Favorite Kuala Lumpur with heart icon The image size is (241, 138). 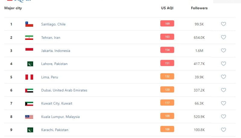(x=223, y=117)
